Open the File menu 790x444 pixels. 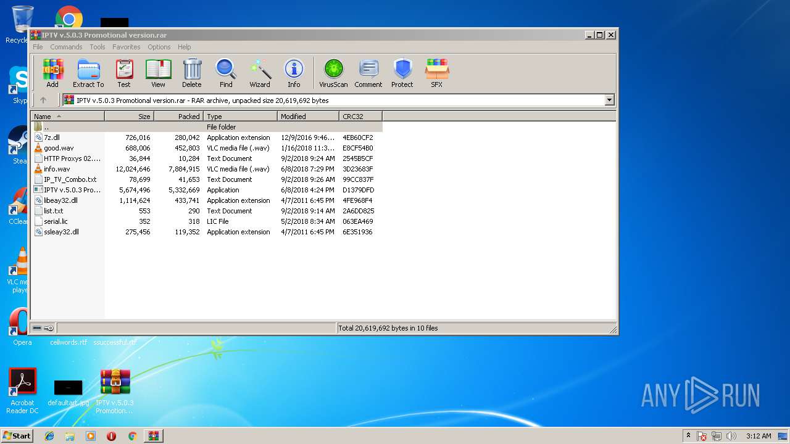(x=38, y=47)
